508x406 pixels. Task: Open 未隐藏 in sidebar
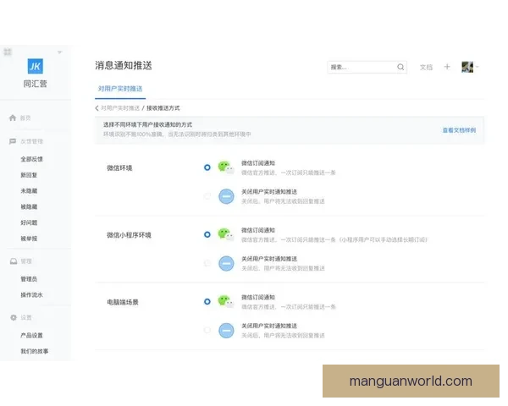[29, 190]
